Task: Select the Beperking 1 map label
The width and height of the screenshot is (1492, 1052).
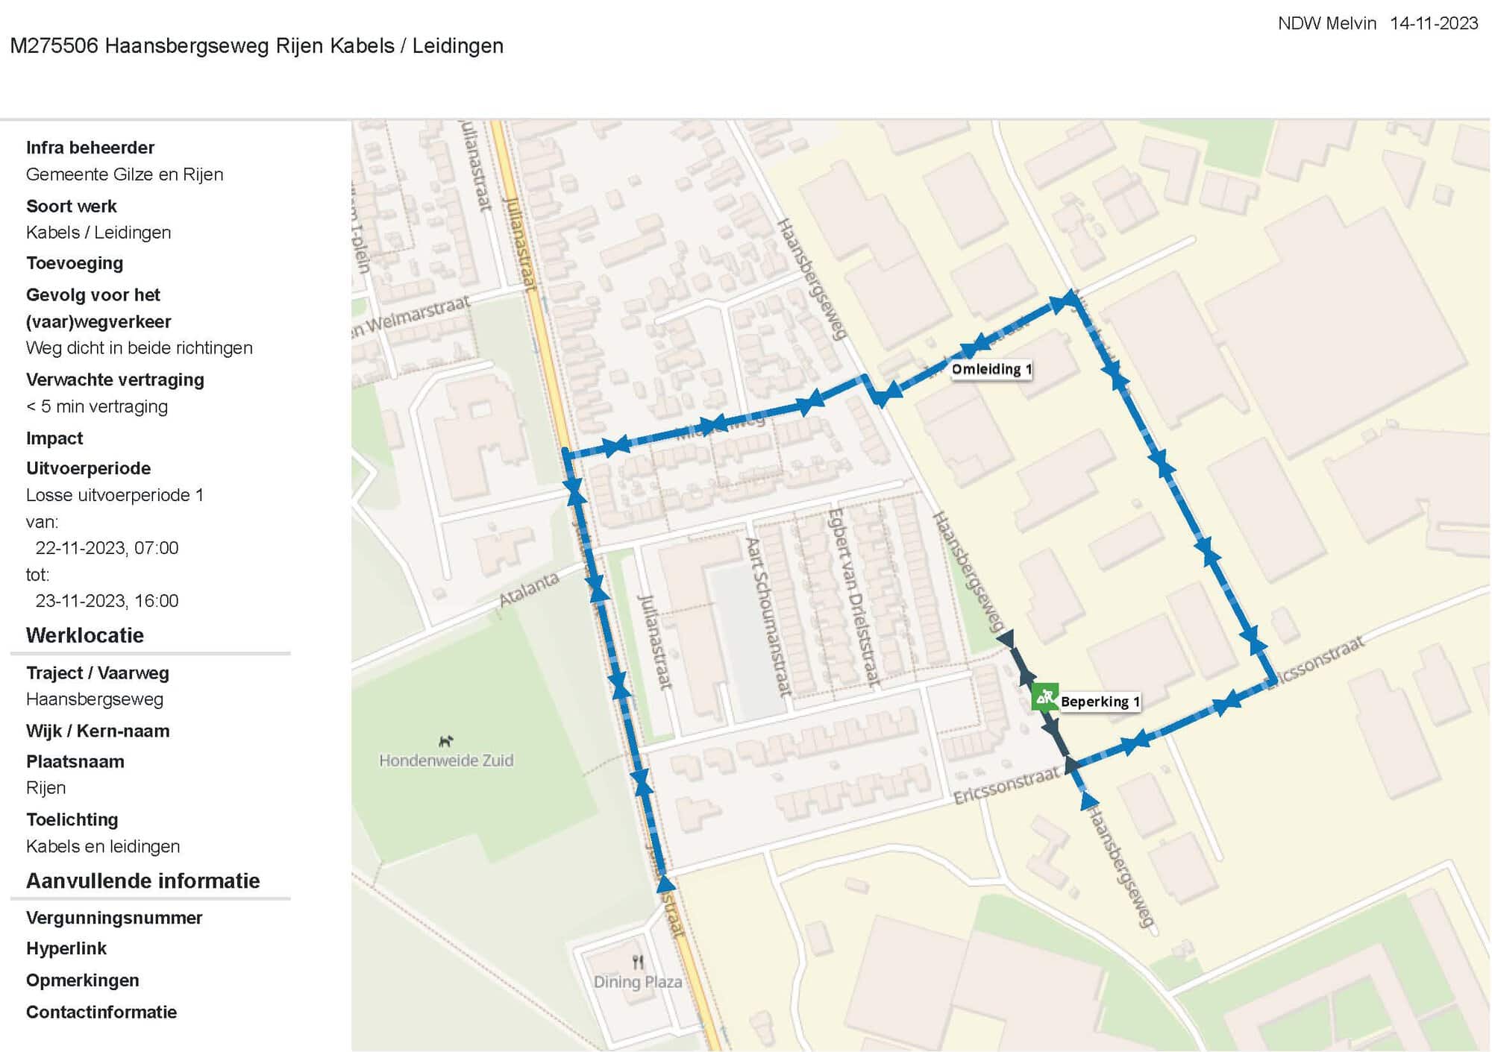Action: pos(1100,702)
